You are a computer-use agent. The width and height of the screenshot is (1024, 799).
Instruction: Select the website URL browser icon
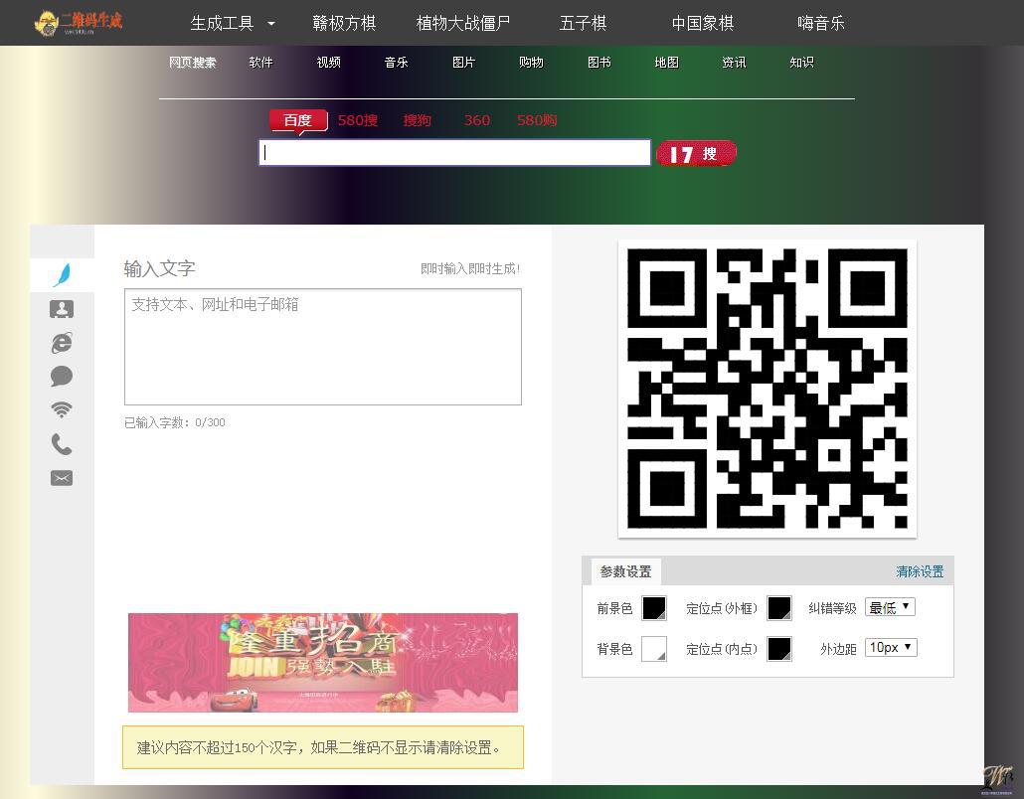click(x=62, y=343)
